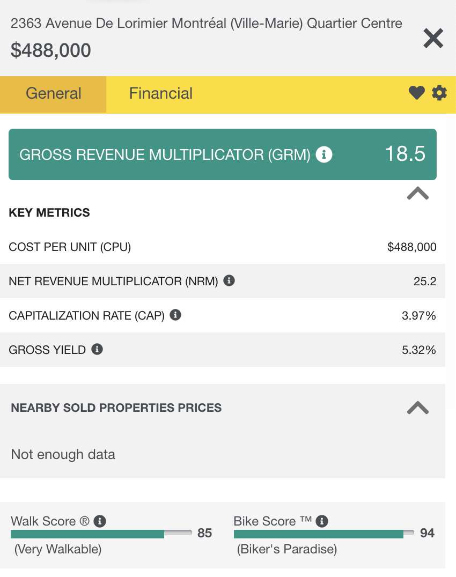Screen dimensions: 456x577
Task: Click the Gross Yield info icon
Action: (97, 349)
